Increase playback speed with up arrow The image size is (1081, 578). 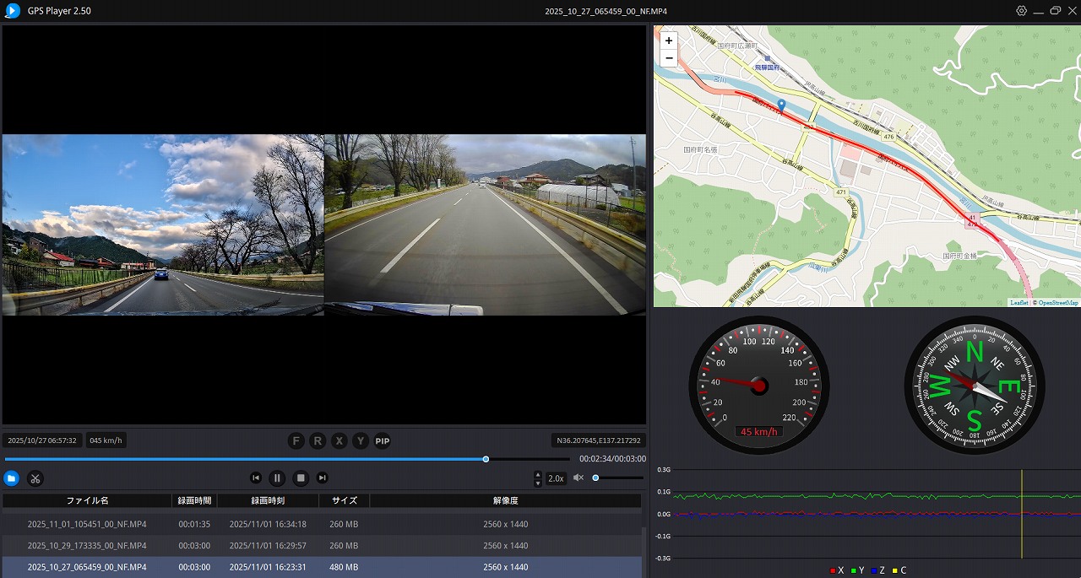[539, 474]
